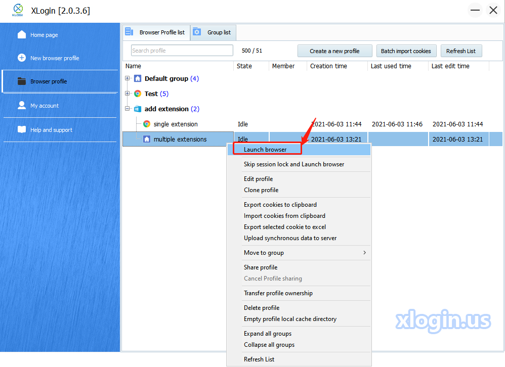Close the XLogin window

(493, 10)
